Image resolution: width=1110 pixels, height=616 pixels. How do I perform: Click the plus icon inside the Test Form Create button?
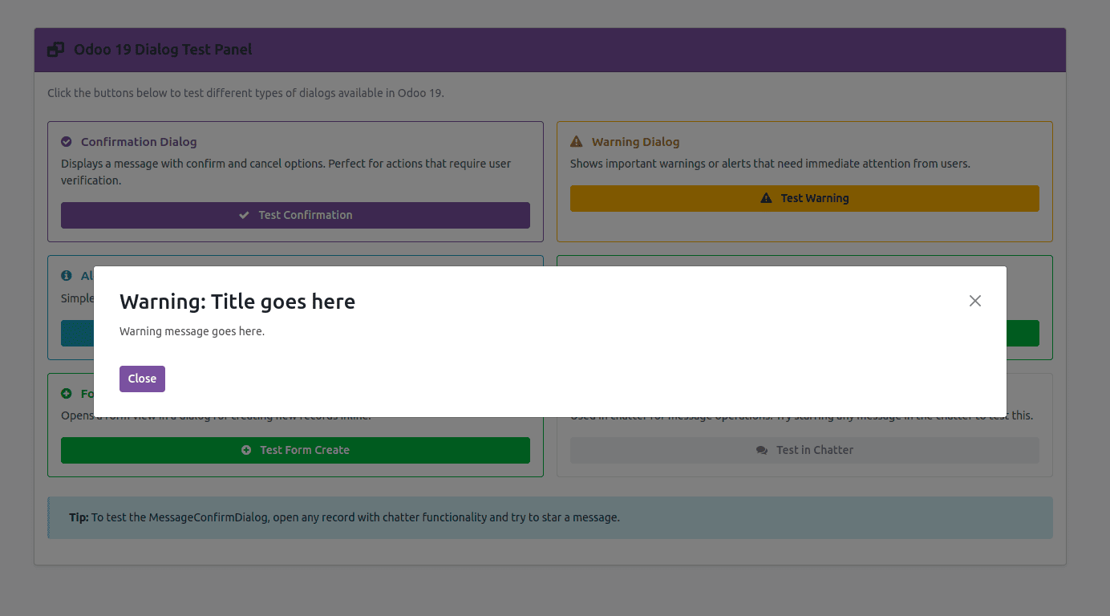246,450
